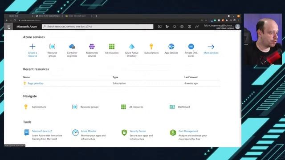Click the More services arrow
This screenshot has height=160, width=285.
click(211, 47)
